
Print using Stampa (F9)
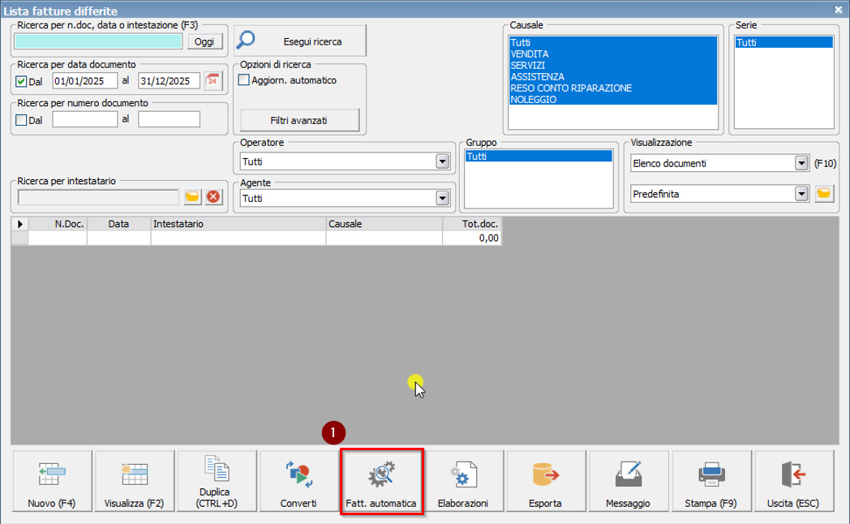click(710, 482)
